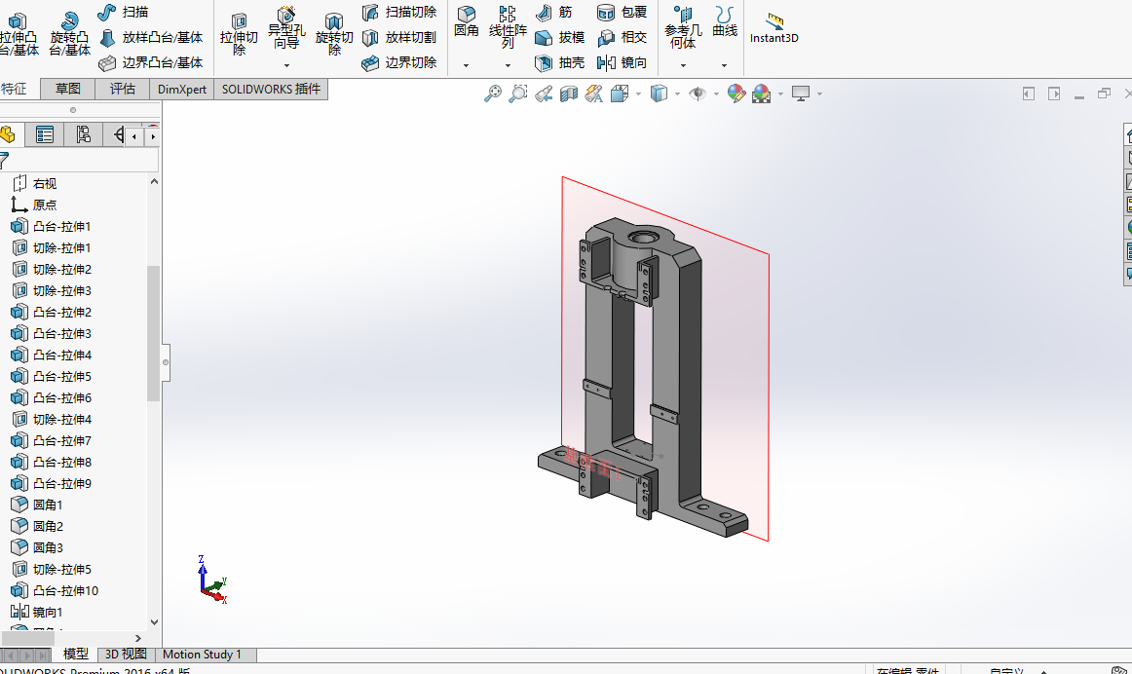Open the Curves (曲线) tool
The height and width of the screenshot is (674, 1132).
[x=724, y=21]
